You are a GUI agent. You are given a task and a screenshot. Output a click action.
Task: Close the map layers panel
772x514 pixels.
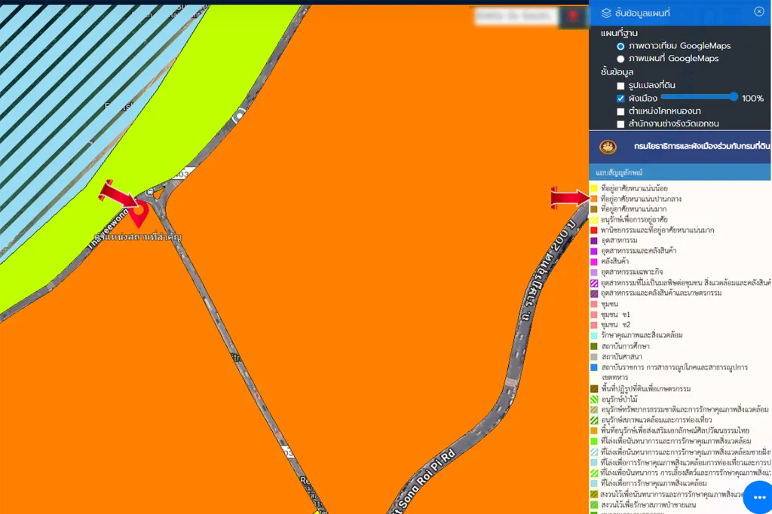(x=759, y=11)
